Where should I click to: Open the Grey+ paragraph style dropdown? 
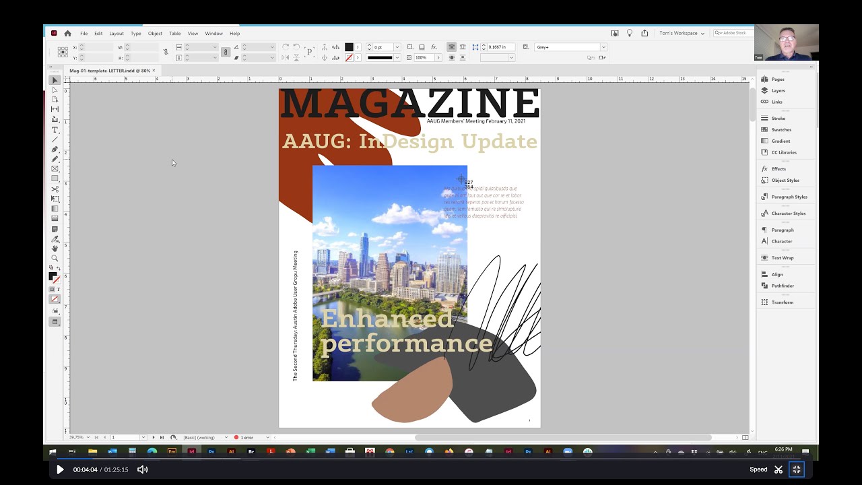(603, 47)
